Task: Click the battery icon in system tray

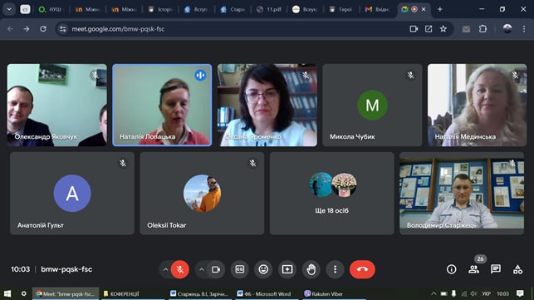Action: 443,293
